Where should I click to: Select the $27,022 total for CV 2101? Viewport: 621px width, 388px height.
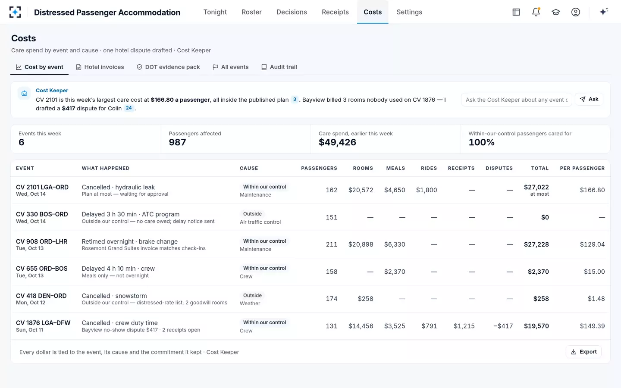coord(536,187)
